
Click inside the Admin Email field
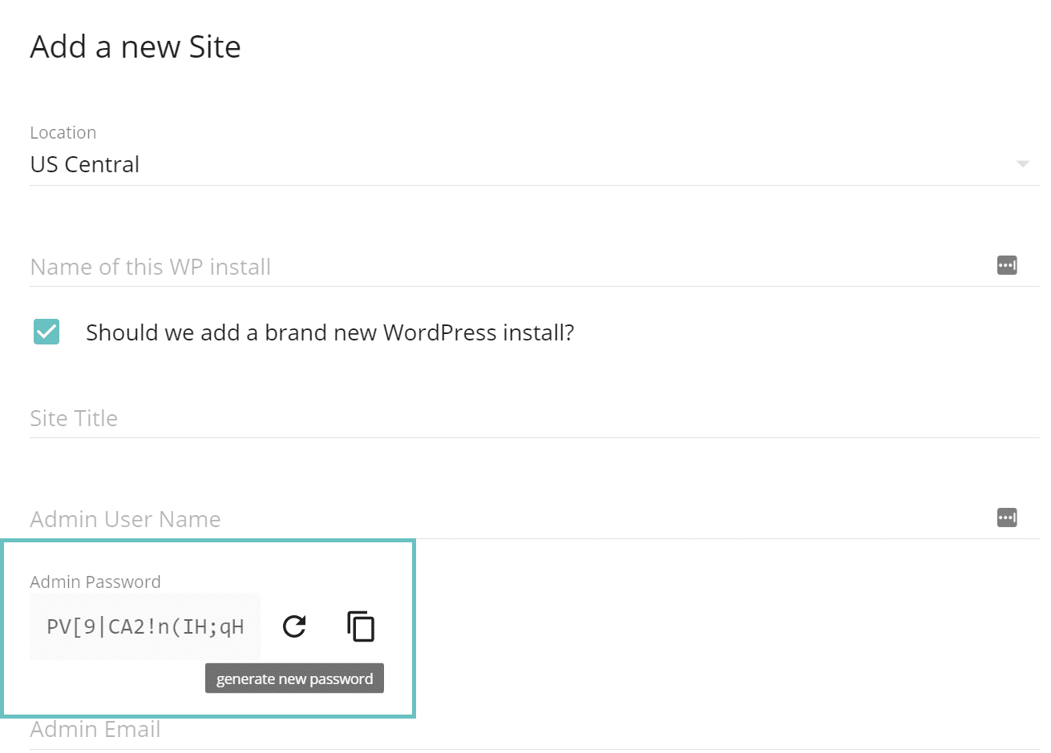pyautogui.click(x=321, y=729)
